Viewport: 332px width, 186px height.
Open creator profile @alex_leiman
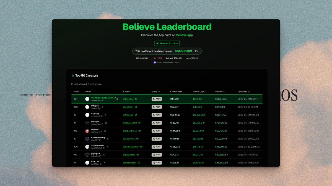(x=130, y=131)
